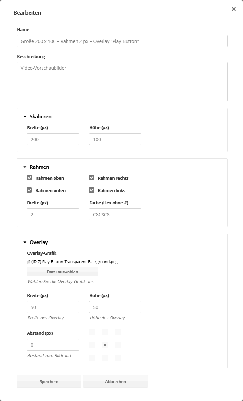Delete the Play-Button overlay graphic file
Screen dimensions: 243x401
pyautogui.click(x=29, y=262)
